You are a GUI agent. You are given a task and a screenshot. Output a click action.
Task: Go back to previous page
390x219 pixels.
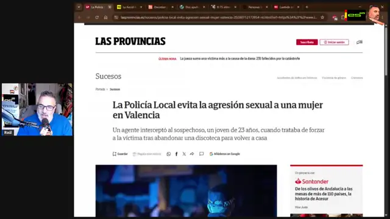coord(79,18)
